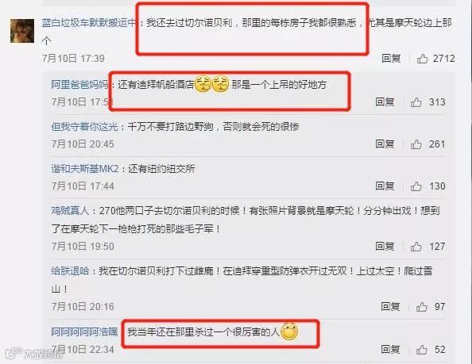Click the commenter avatar thumbnail
Image resolution: width=472 pixels, height=364 pixels.
click(x=22, y=31)
